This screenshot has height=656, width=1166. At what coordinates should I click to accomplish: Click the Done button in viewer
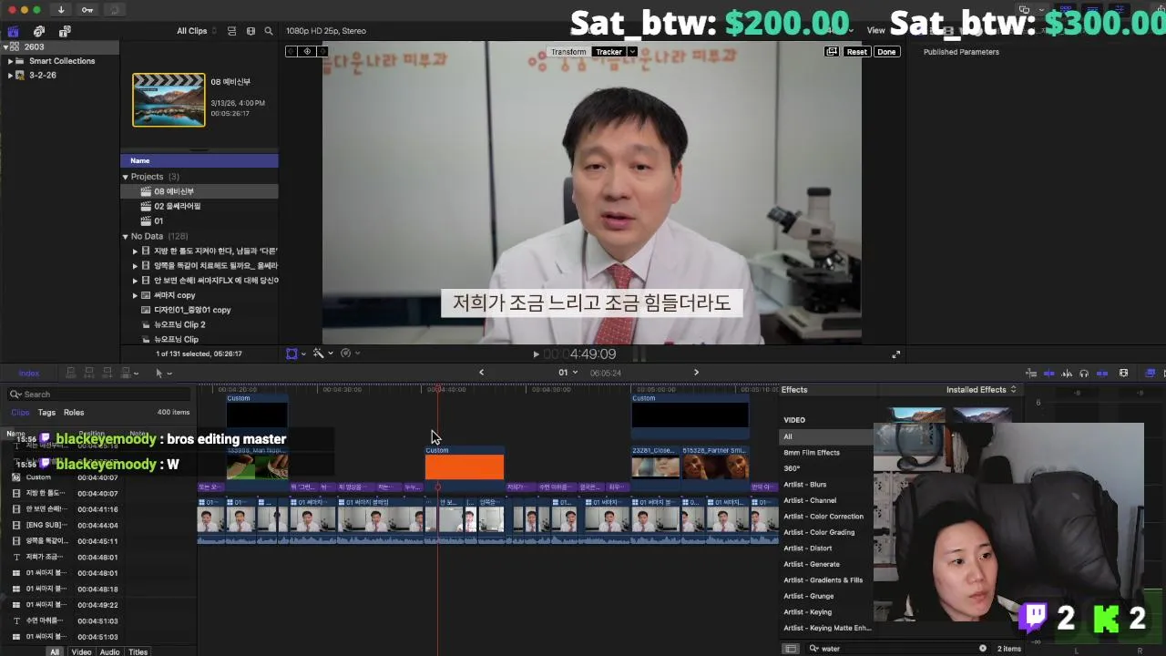pyautogui.click(x=886, y=52)
